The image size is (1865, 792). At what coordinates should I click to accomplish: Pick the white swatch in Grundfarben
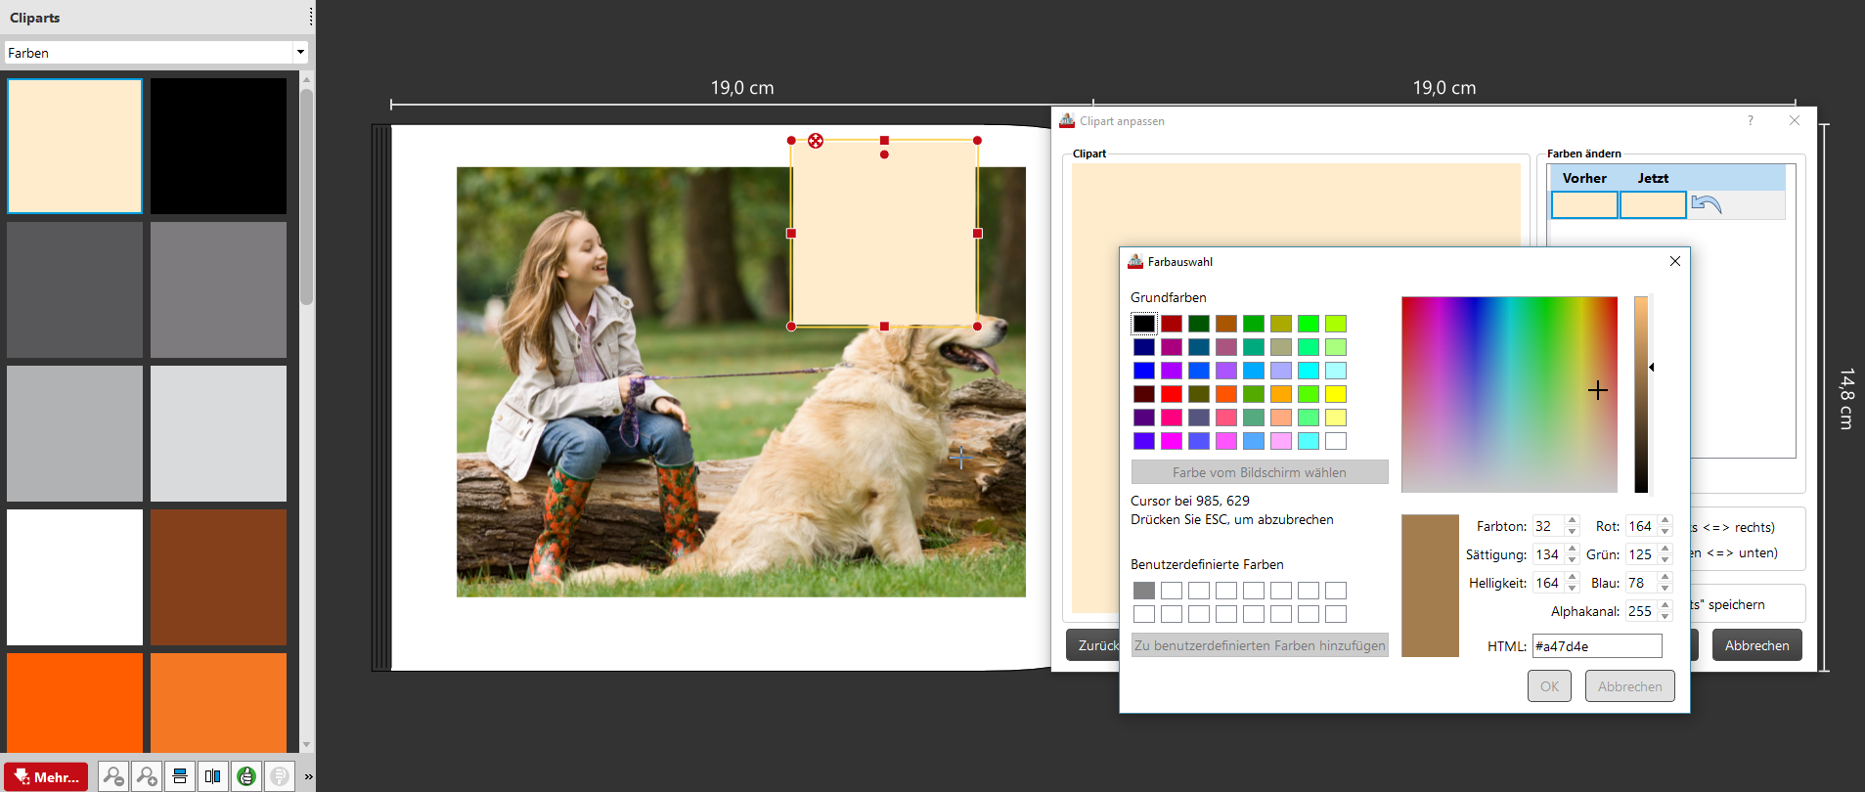1336,441
